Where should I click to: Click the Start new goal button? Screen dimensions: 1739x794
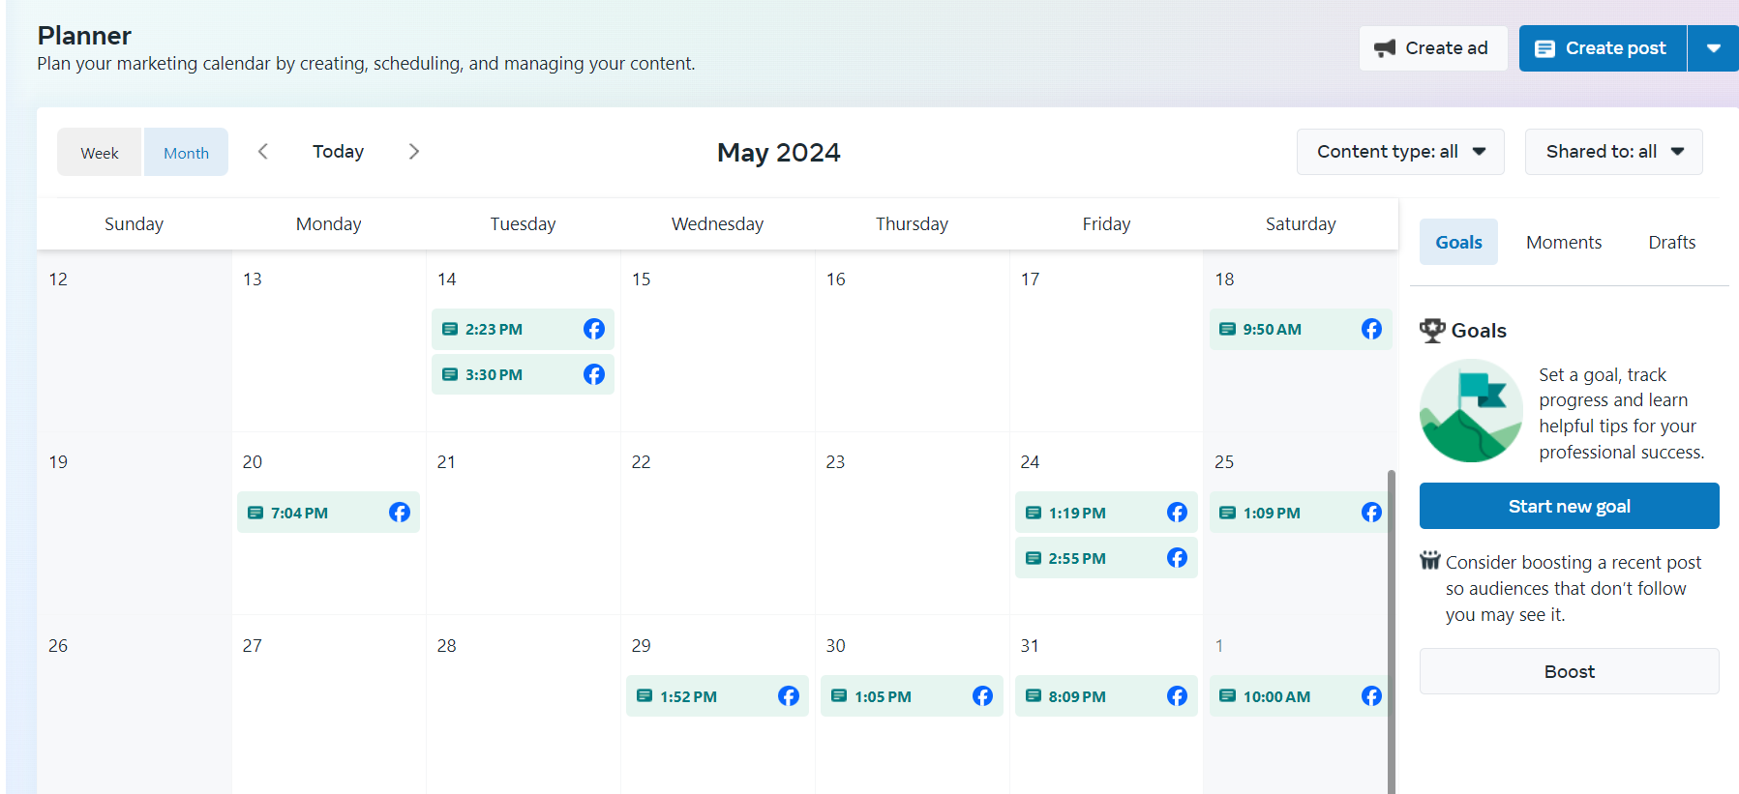point(1569,507)
